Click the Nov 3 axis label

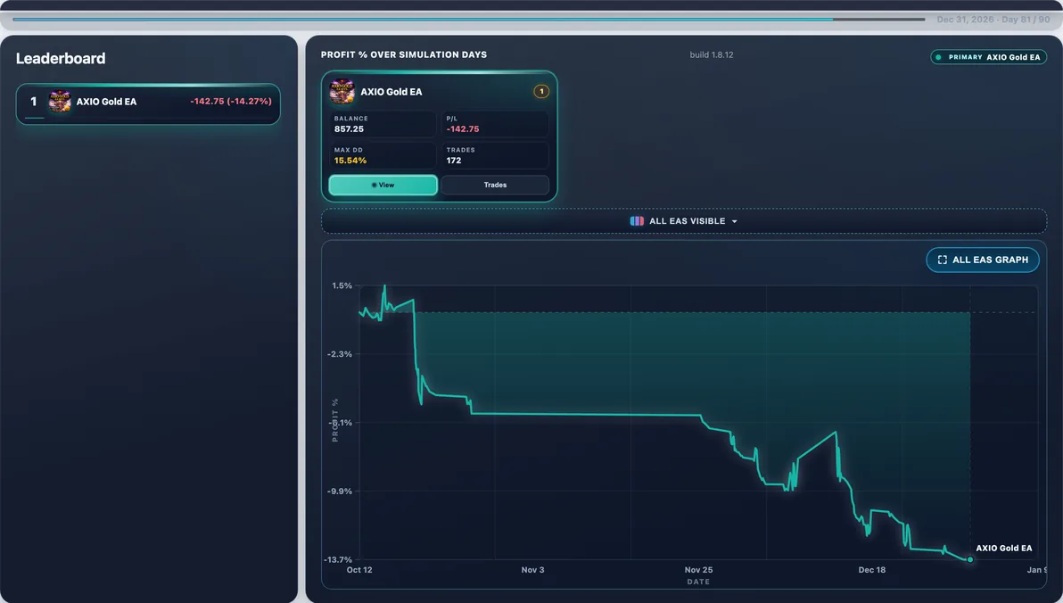click(x=533, y=570)
